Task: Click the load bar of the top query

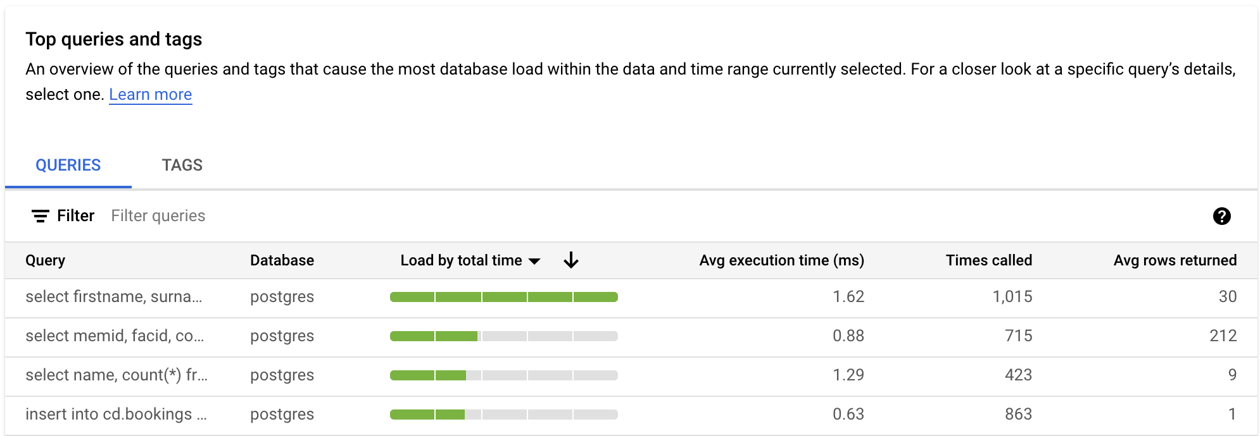Action: click(x=503, y=296)
